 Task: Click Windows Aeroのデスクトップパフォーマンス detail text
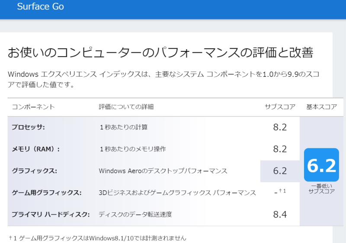[163, 171]
